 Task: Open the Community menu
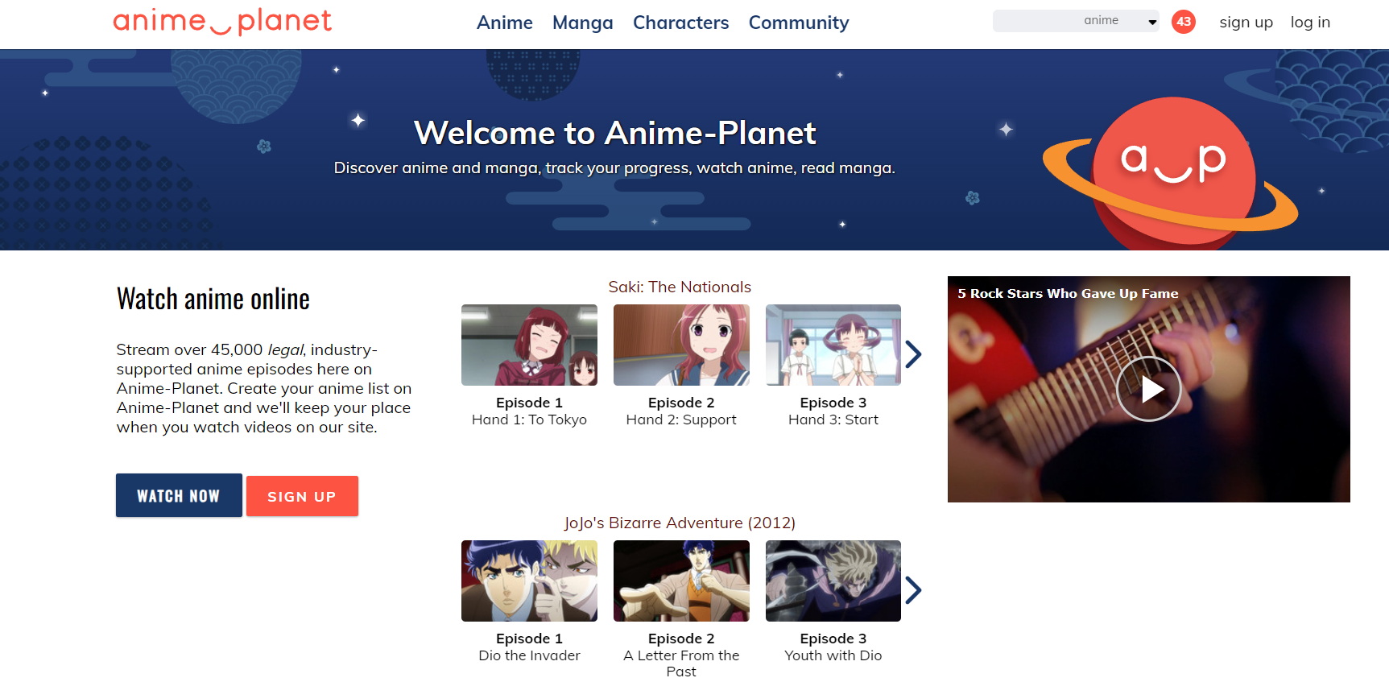[x=798, y=23]
